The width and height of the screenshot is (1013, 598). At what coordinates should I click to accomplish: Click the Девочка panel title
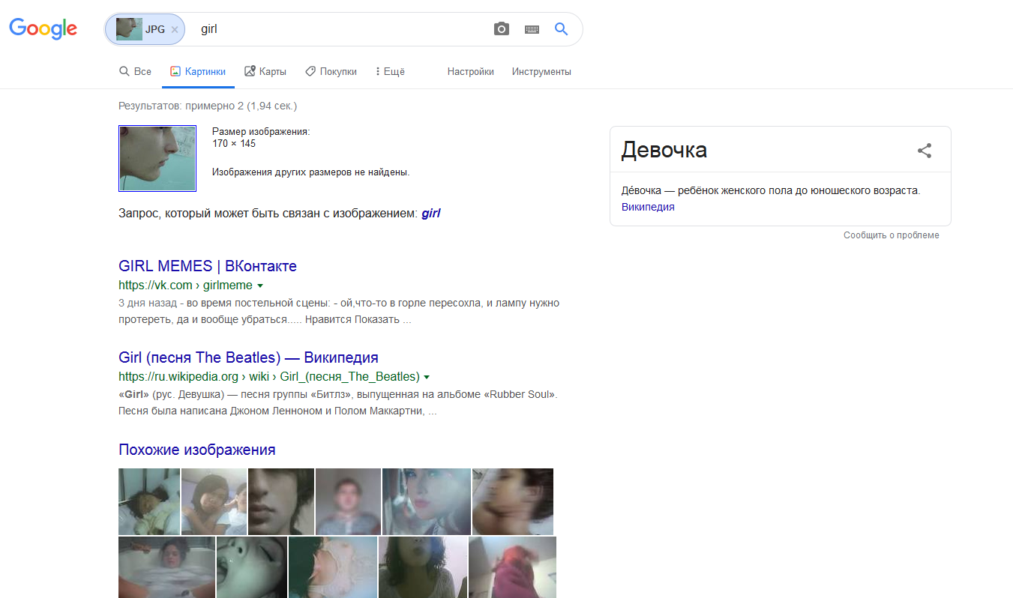pyautogui.click(x=664, y=150)
